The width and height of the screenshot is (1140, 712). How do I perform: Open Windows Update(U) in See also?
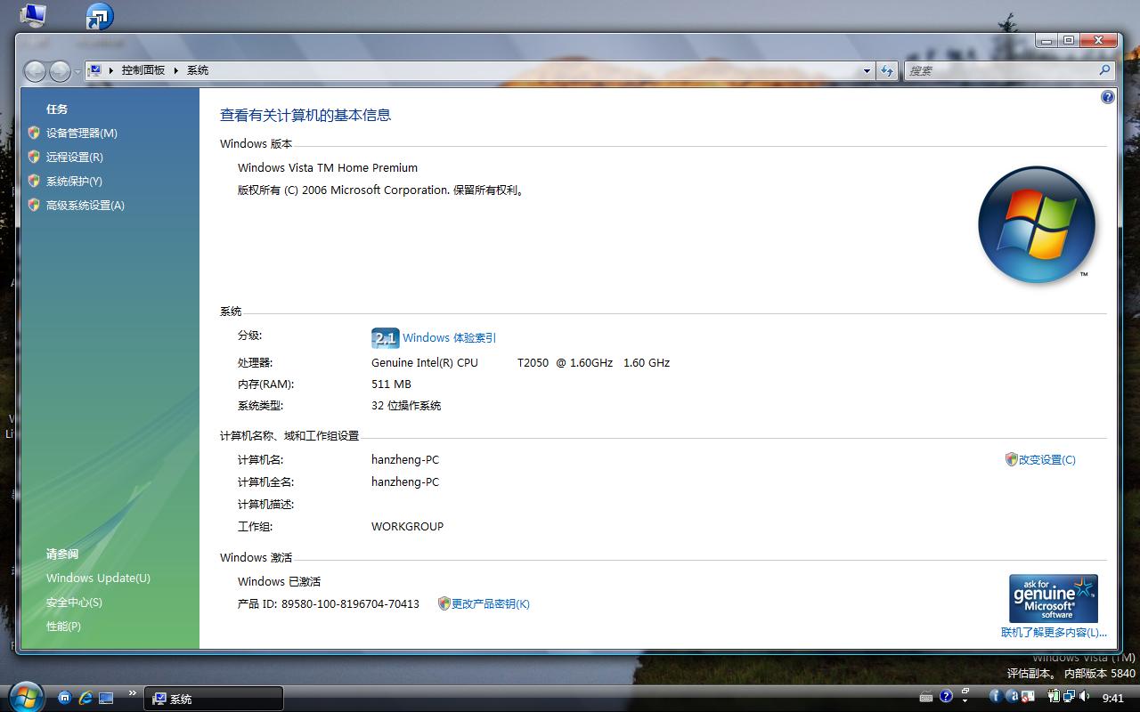tap(98, 578)
